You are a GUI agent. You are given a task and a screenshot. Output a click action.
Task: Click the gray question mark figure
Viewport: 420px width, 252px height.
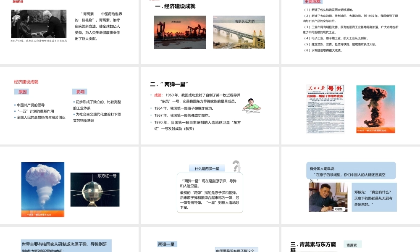(236, 166)
